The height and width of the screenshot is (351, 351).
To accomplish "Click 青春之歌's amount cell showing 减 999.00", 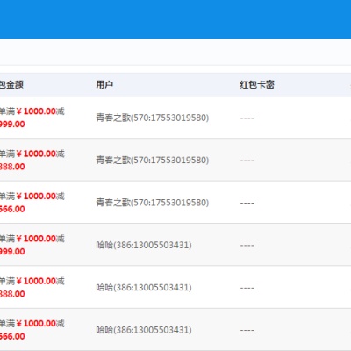I will click(x=32, y=118).
